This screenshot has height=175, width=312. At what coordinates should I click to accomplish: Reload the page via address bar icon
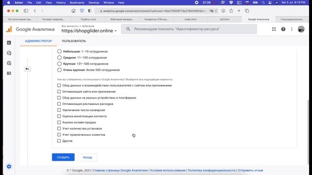(216, 11)
